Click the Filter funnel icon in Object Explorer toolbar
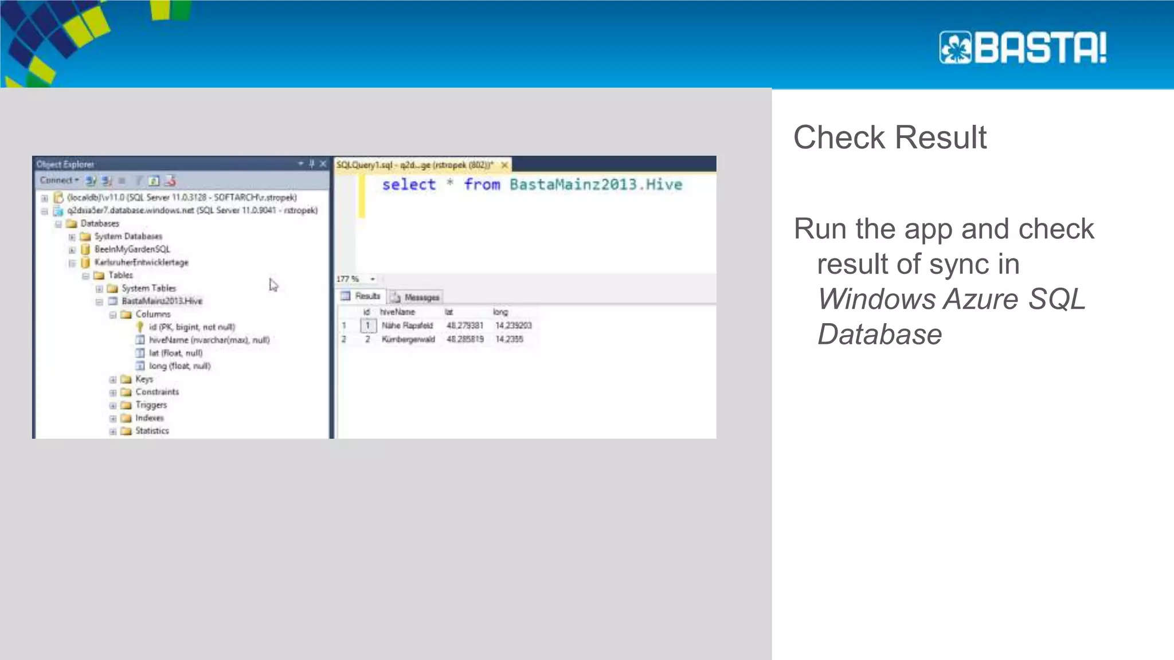 [138, 181]
